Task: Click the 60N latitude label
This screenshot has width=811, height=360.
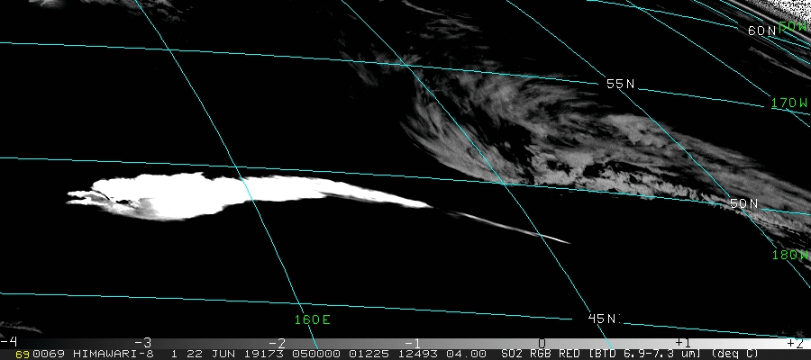Action: 761,31
